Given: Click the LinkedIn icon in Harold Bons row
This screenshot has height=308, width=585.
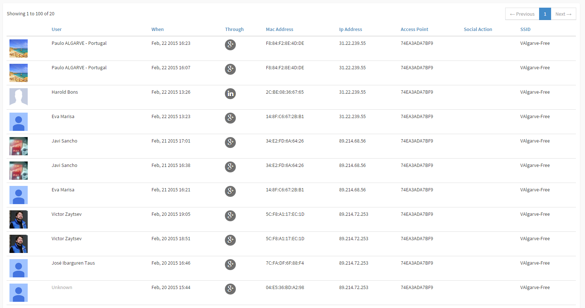Looking at the screenshot, I should 230,94.
